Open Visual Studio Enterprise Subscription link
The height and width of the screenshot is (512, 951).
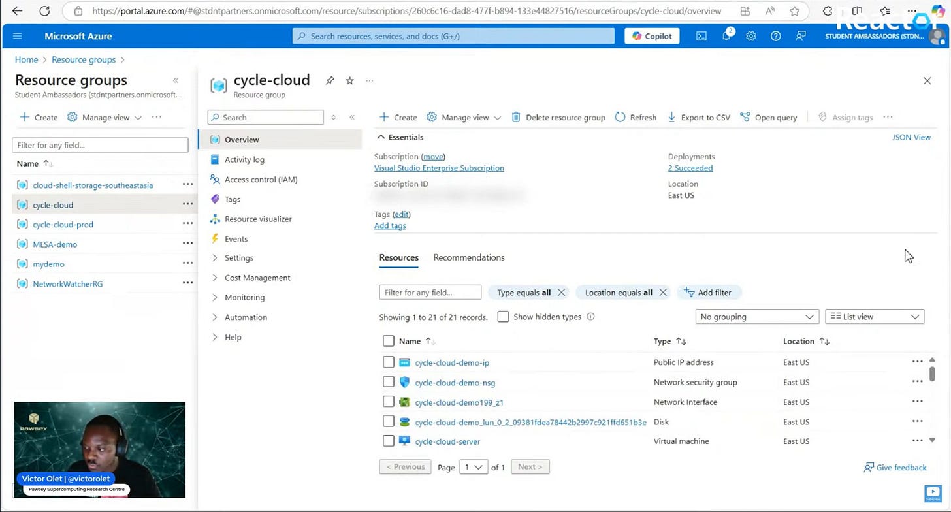tap(439, 168)
